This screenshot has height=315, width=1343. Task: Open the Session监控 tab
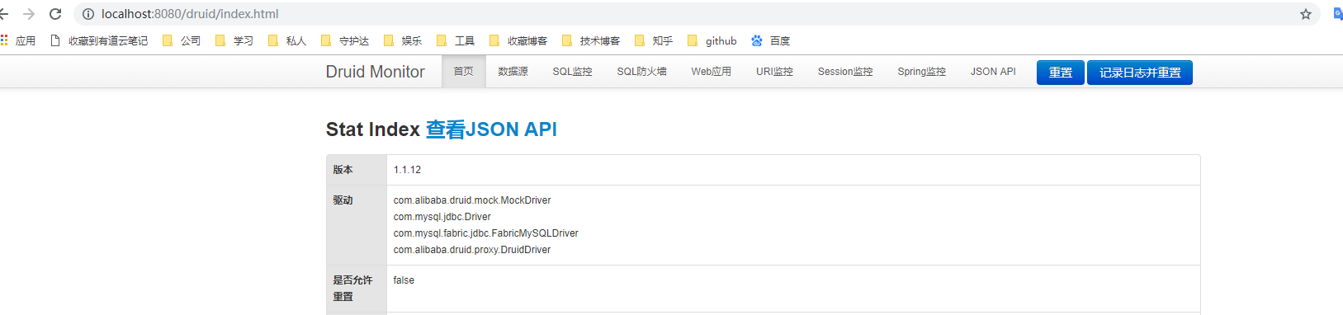pos(845,72)
